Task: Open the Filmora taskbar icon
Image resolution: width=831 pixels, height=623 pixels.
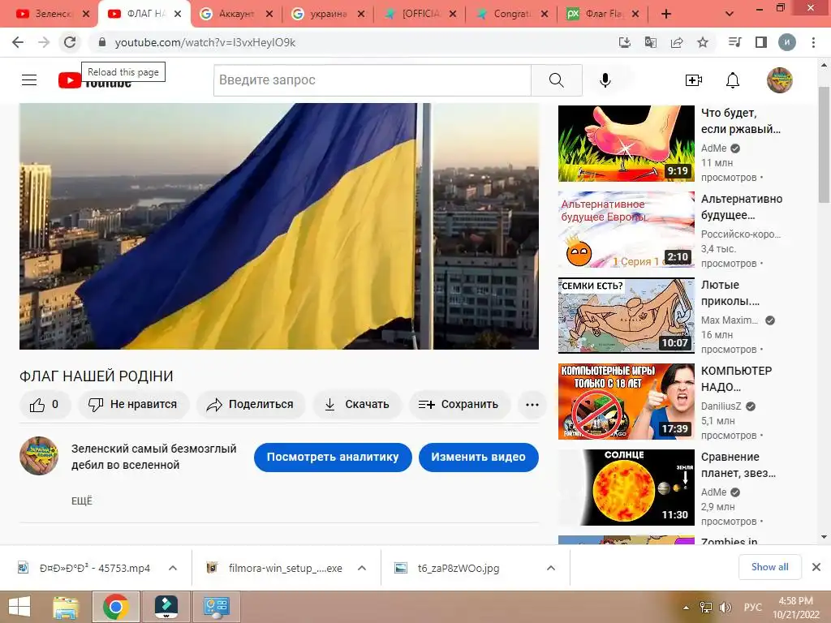Action: [166, 607]
